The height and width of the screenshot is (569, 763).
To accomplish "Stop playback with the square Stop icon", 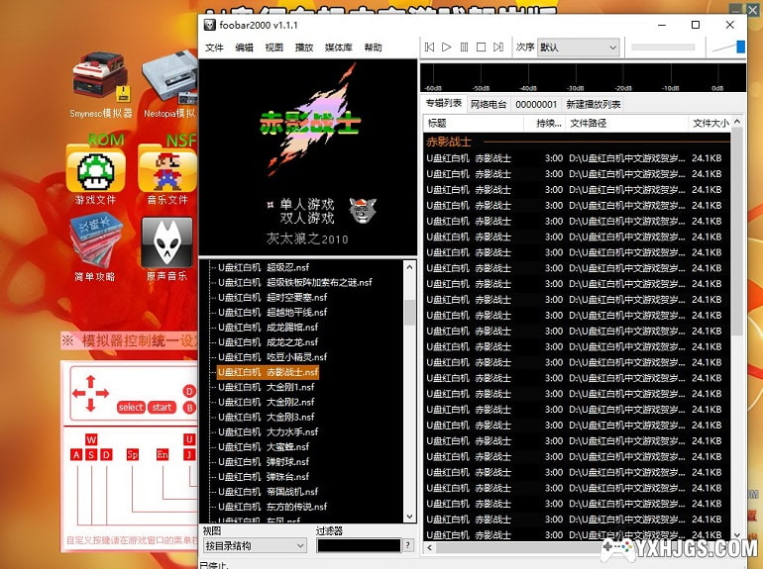I will click(481, 47).
